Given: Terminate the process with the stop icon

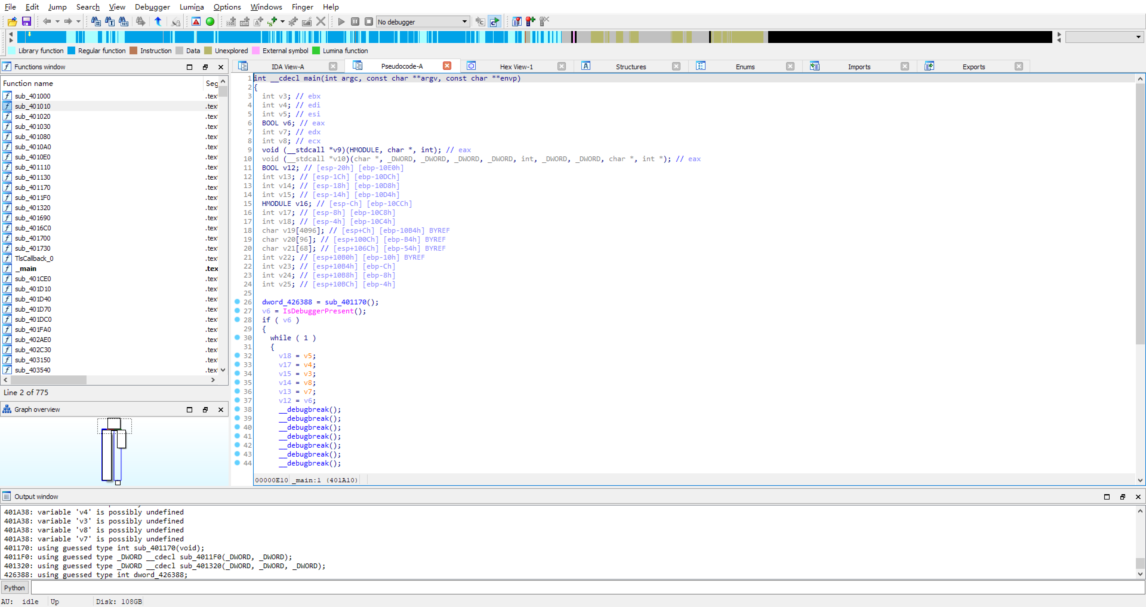Looking at the screenshot, I should 369,21.
